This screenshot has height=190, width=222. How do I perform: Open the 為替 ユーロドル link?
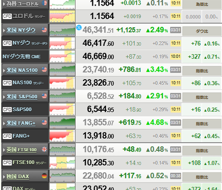coord(22,4)
